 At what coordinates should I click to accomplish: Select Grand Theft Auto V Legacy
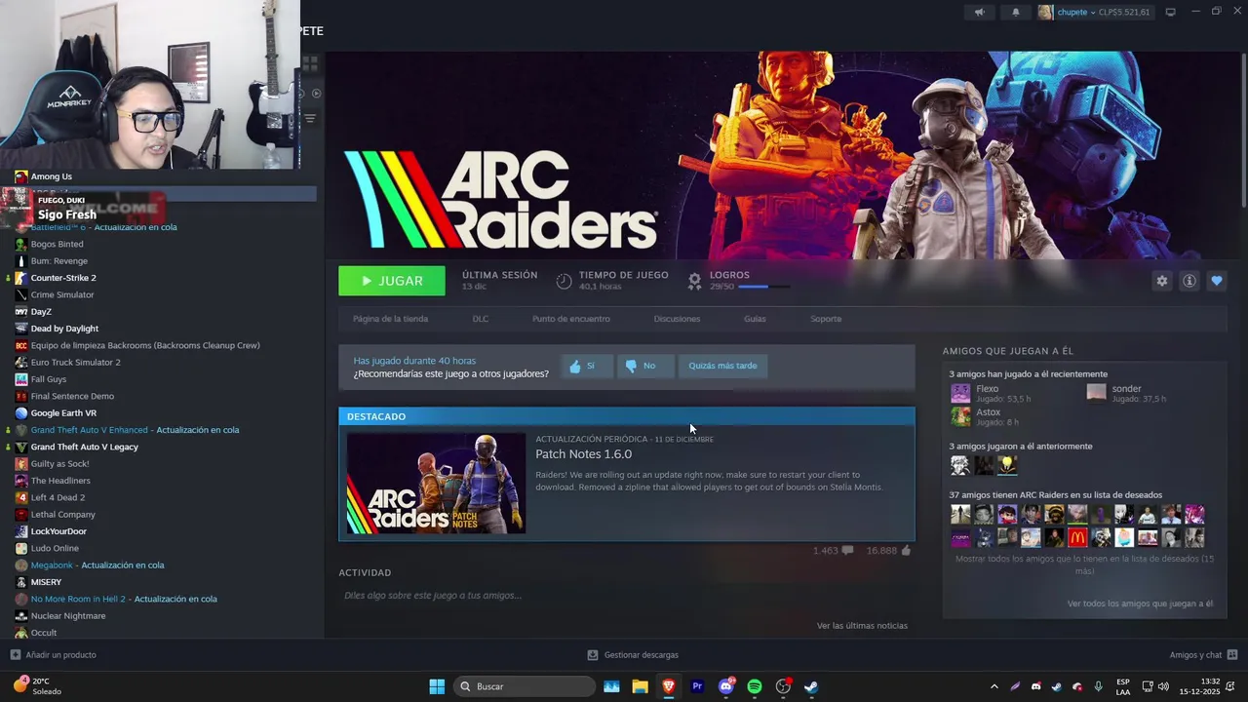pyautogui.click(x=84, y=447)
